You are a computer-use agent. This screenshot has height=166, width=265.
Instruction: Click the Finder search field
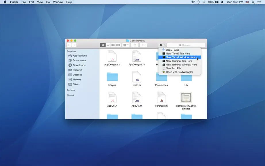coord(186,45)
